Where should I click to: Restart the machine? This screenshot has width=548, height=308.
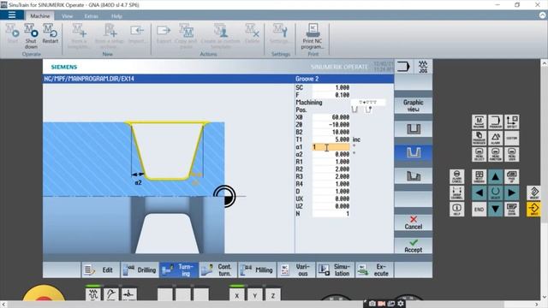tap(50, 34)
